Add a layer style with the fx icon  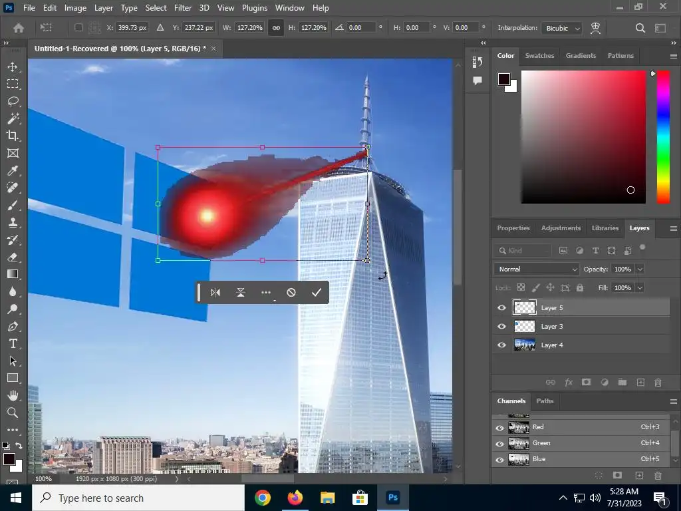[569, 383]
